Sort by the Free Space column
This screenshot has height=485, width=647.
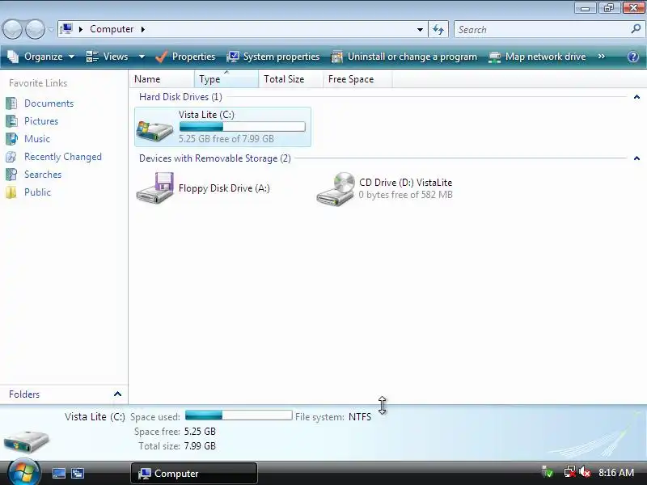[357, 78]
